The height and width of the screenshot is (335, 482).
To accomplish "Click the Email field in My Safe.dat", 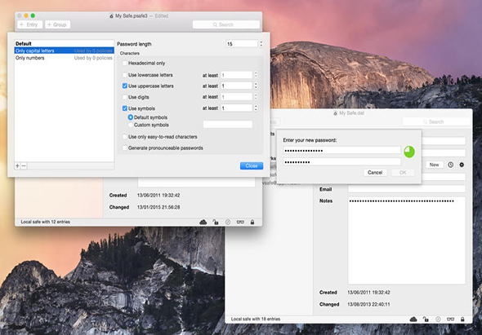I will point(407,189).
